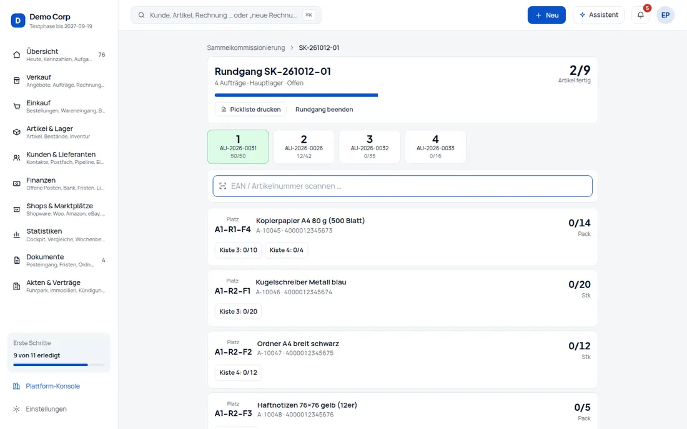Open the Erste Schritte card

coord(59,352)
